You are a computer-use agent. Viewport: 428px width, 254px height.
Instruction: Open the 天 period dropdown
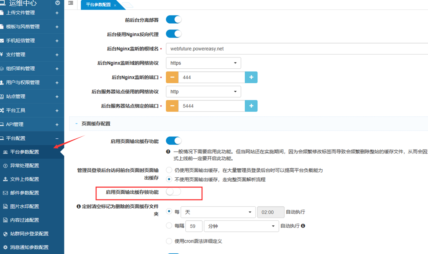click(x=218, y=212)
